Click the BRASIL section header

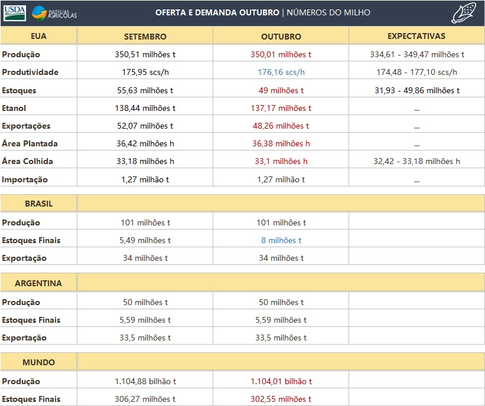coord(38,204)
